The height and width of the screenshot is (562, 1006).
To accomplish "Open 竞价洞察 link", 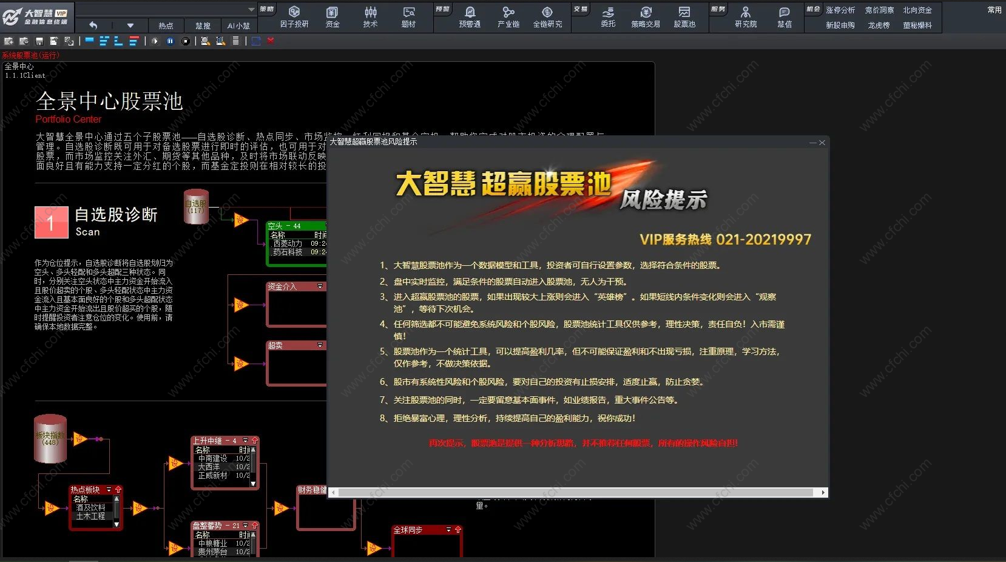I will pyautogui.click(x=879, y=10).
